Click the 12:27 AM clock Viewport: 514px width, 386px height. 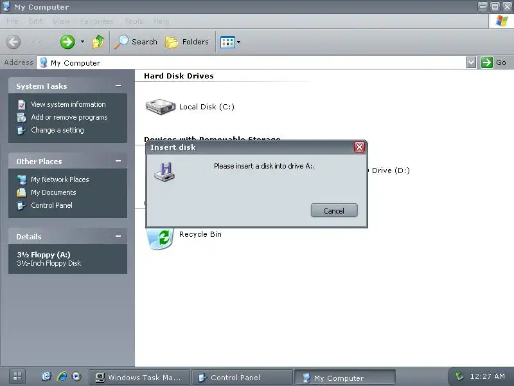(488, 376)
